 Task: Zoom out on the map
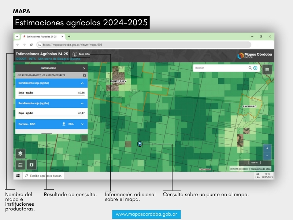(267, 155)
